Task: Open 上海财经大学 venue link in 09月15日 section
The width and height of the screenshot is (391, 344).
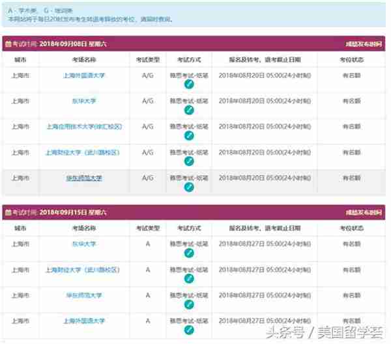Action: tap(83, 270)
